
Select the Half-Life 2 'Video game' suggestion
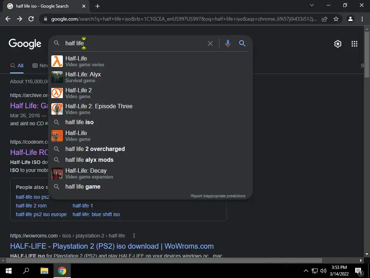click(150, 93)
